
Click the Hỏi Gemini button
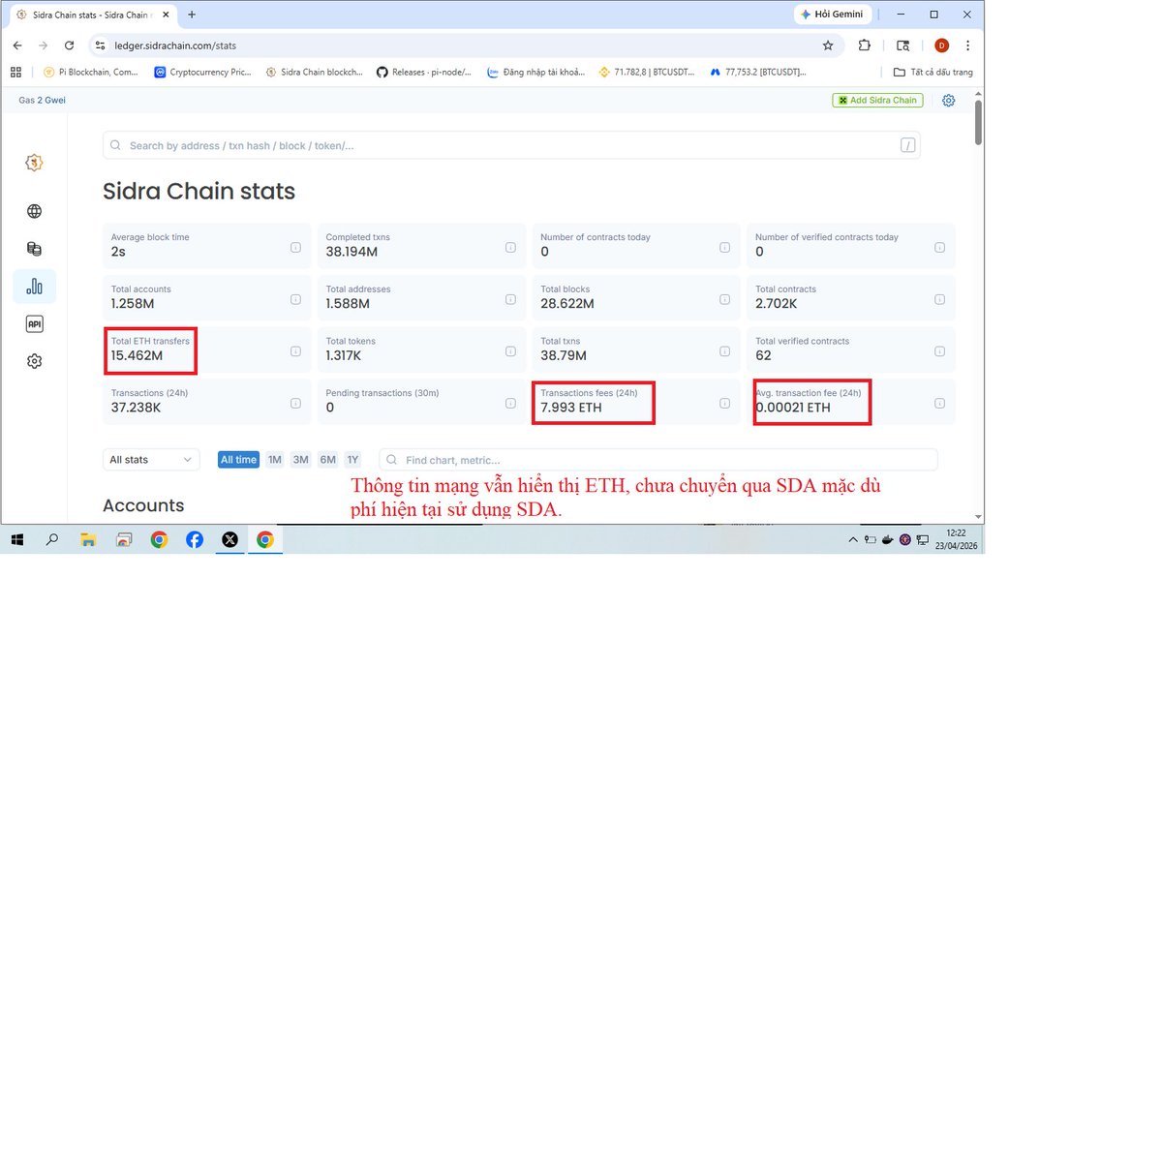(x=832, y=15)
